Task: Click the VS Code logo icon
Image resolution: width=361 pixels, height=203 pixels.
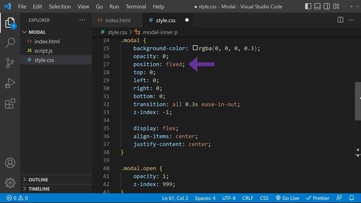Action: (7, 6)
